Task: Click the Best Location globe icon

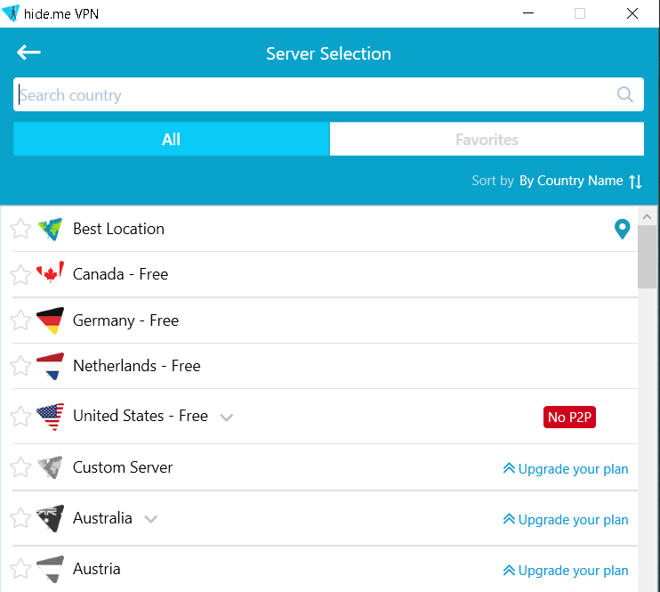Action: pos(51,229)
